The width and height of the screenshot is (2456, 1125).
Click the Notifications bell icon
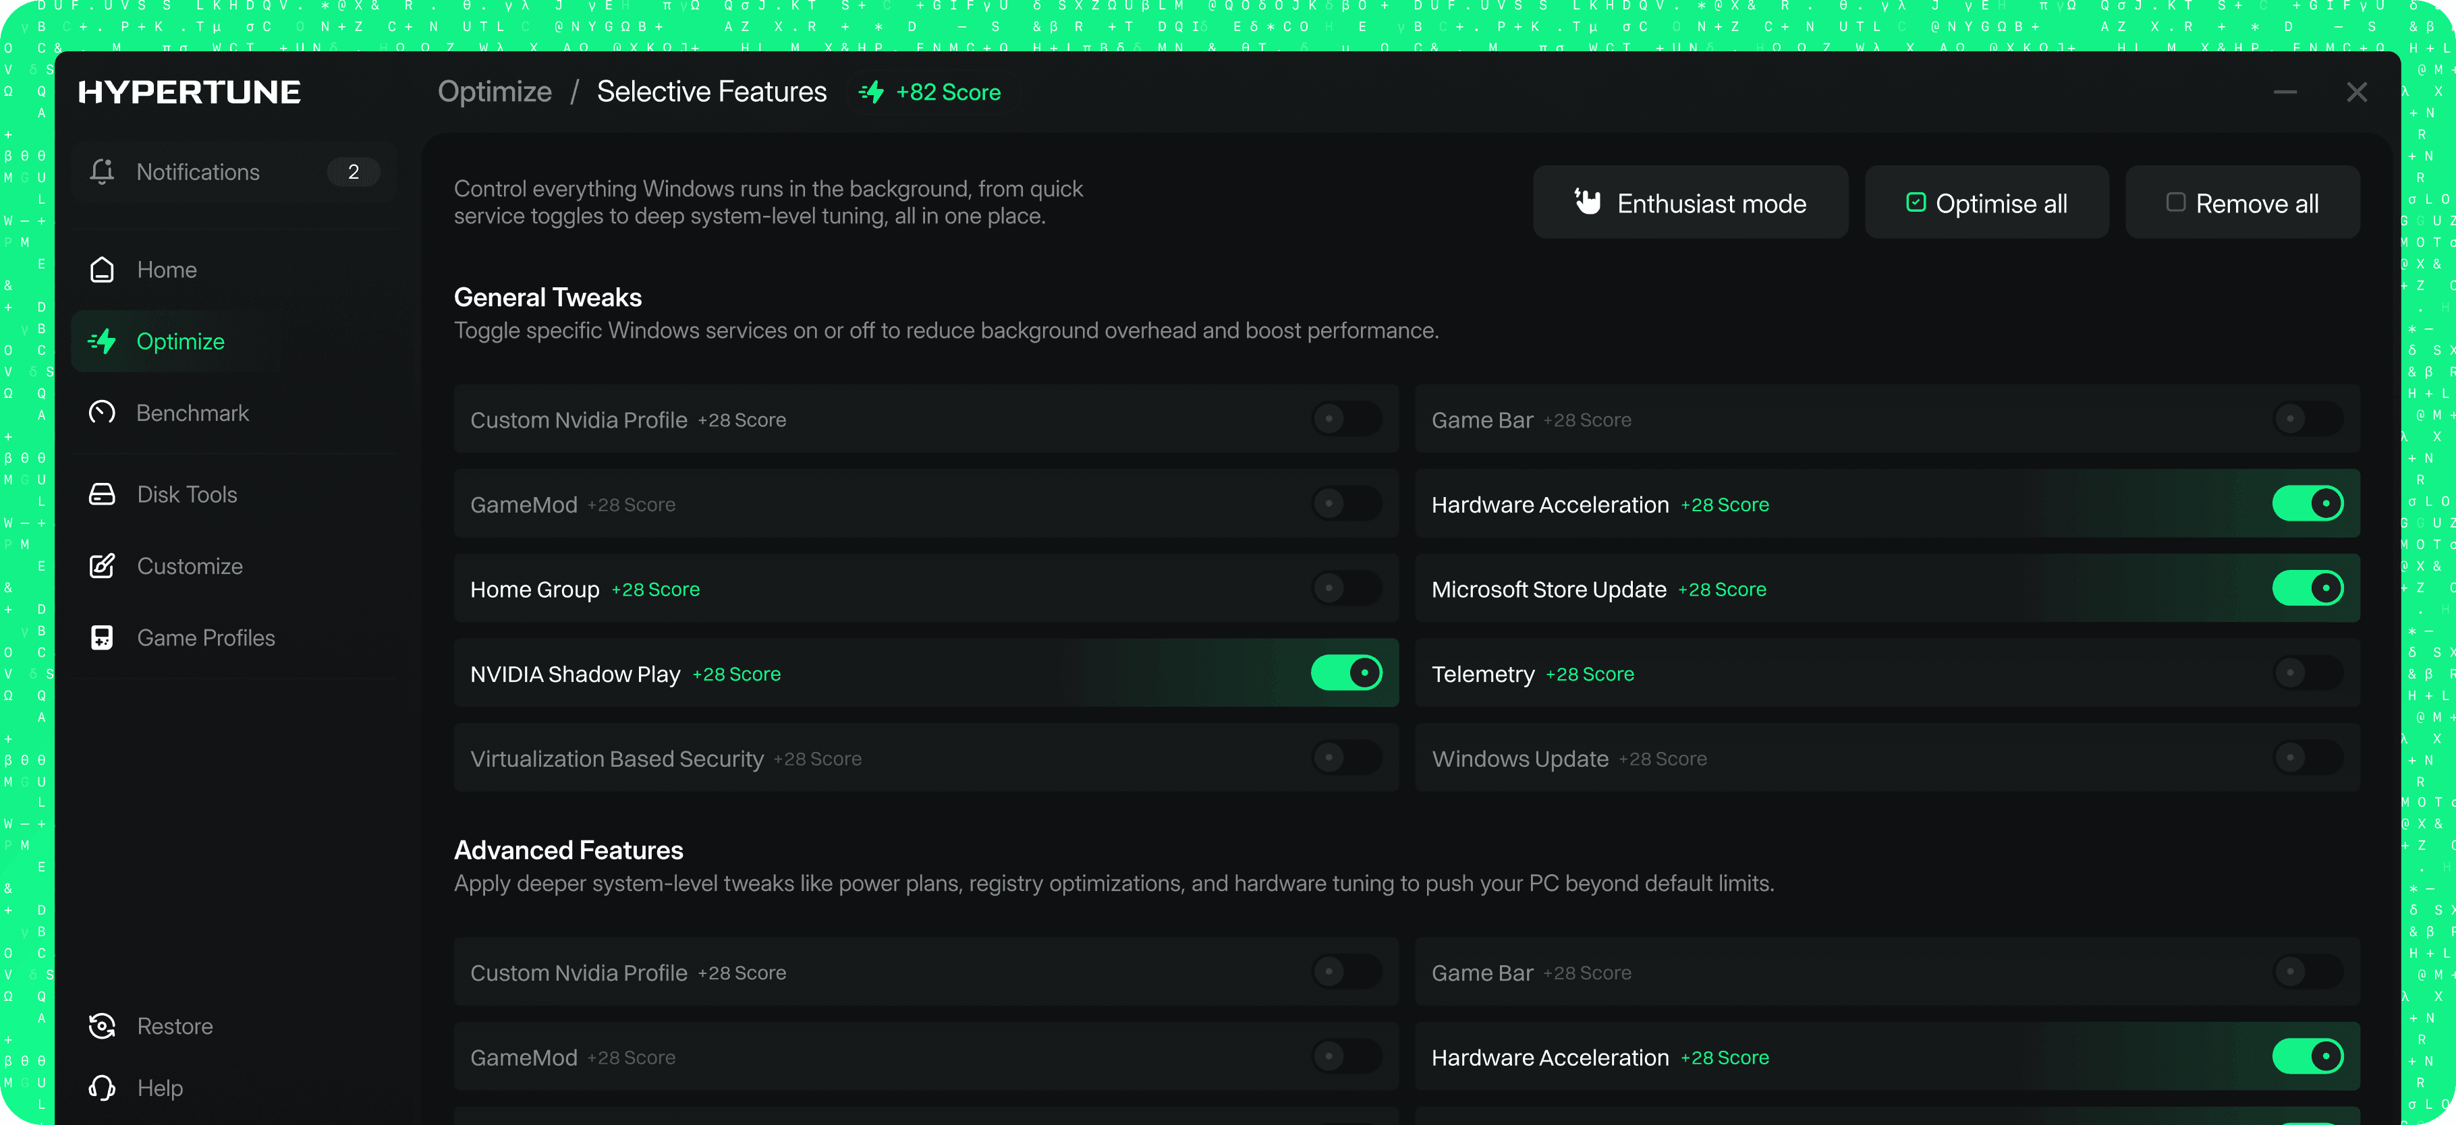tap(102, 171)
